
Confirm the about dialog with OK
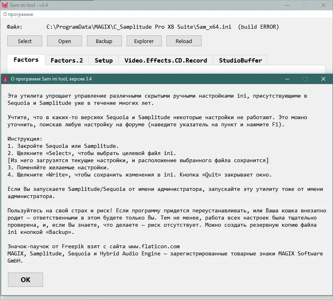coord(25,280)
